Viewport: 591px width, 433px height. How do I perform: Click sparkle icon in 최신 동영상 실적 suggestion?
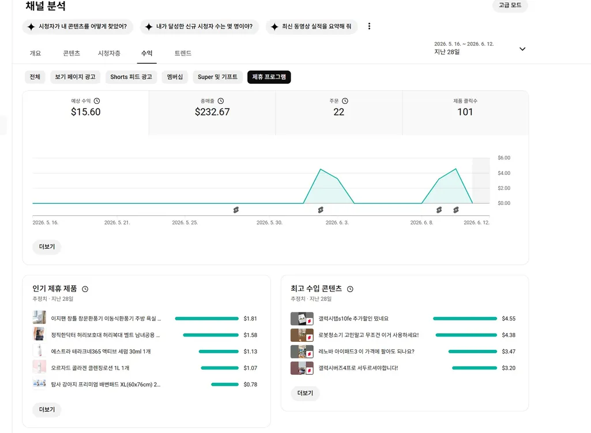click(x=275, y=27)
